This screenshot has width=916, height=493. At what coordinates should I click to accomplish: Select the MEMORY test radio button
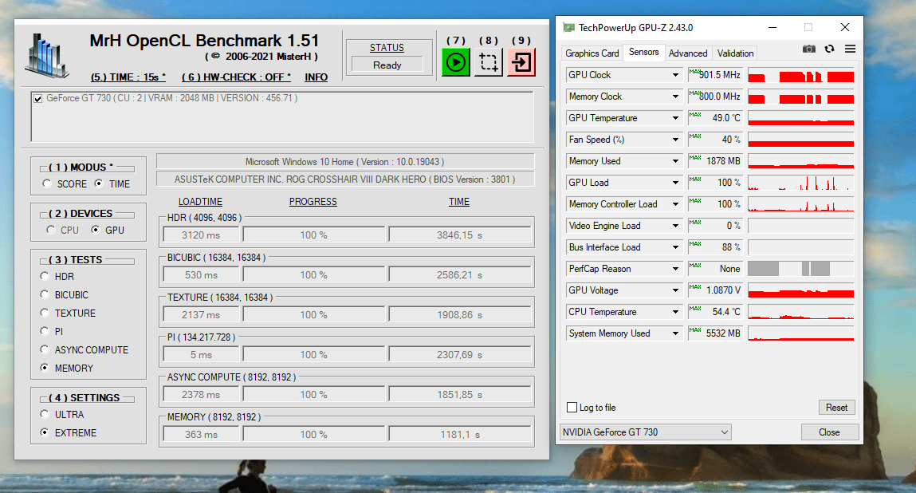pyautogui.click(x=45, y=368)
